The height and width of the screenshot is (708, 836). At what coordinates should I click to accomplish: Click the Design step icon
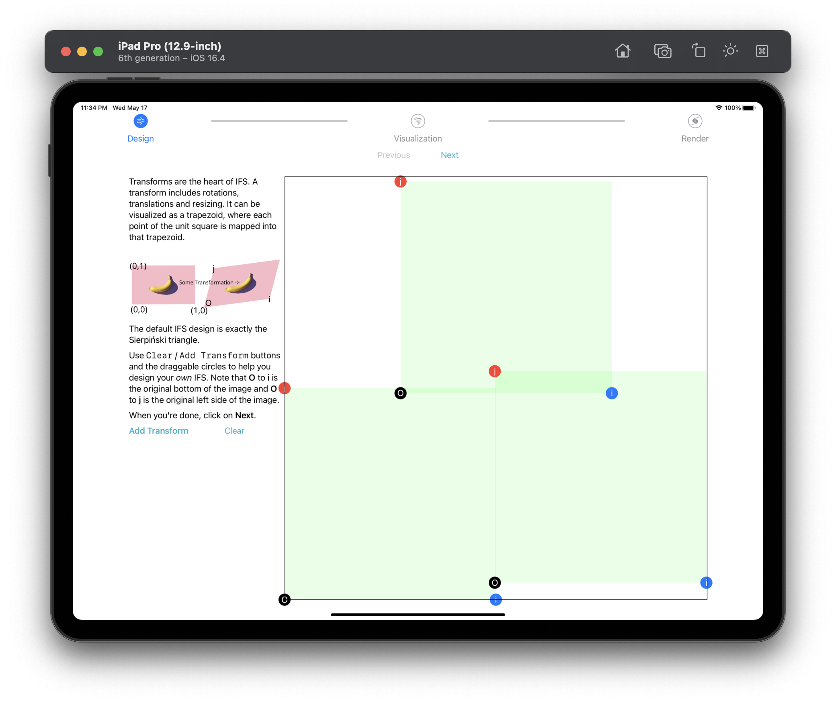[x=140, y=121]
